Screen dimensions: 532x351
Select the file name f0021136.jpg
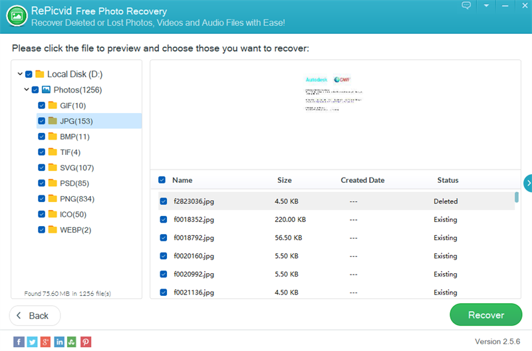(194, 292)
